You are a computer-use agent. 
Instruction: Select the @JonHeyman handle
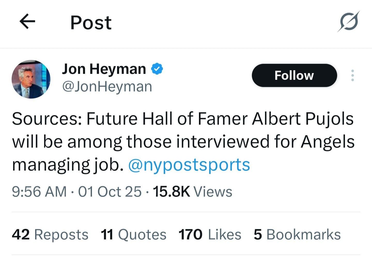(107, 86)
